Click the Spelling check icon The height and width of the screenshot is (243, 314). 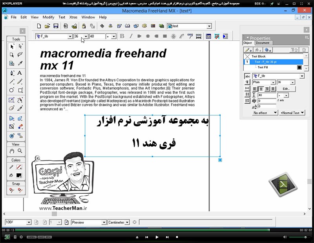click(x=217, y=36)
